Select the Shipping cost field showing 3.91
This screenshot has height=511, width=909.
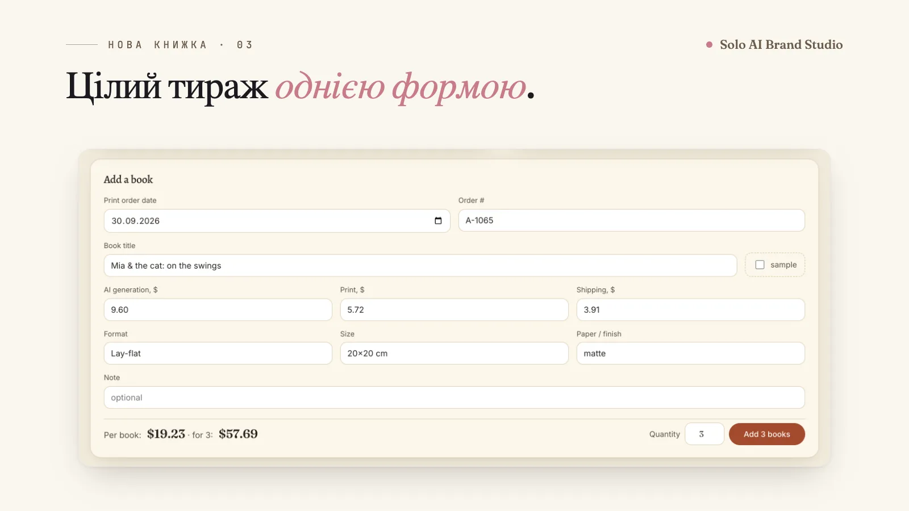(691, 310)
